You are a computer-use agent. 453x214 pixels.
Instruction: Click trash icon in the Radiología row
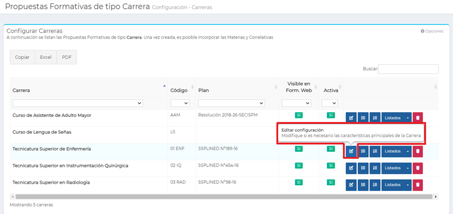coord(418,185)
